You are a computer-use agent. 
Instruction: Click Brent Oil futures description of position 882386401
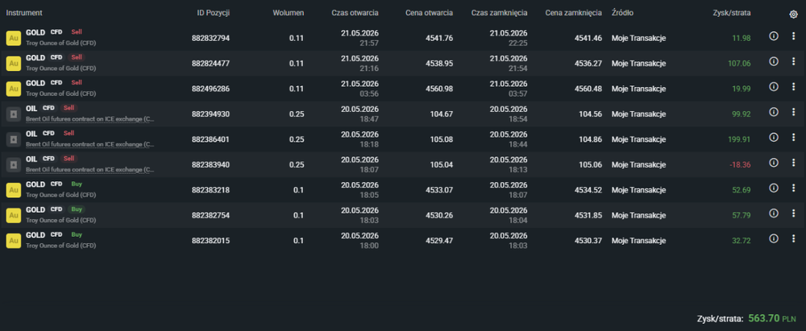pos(90,144)
